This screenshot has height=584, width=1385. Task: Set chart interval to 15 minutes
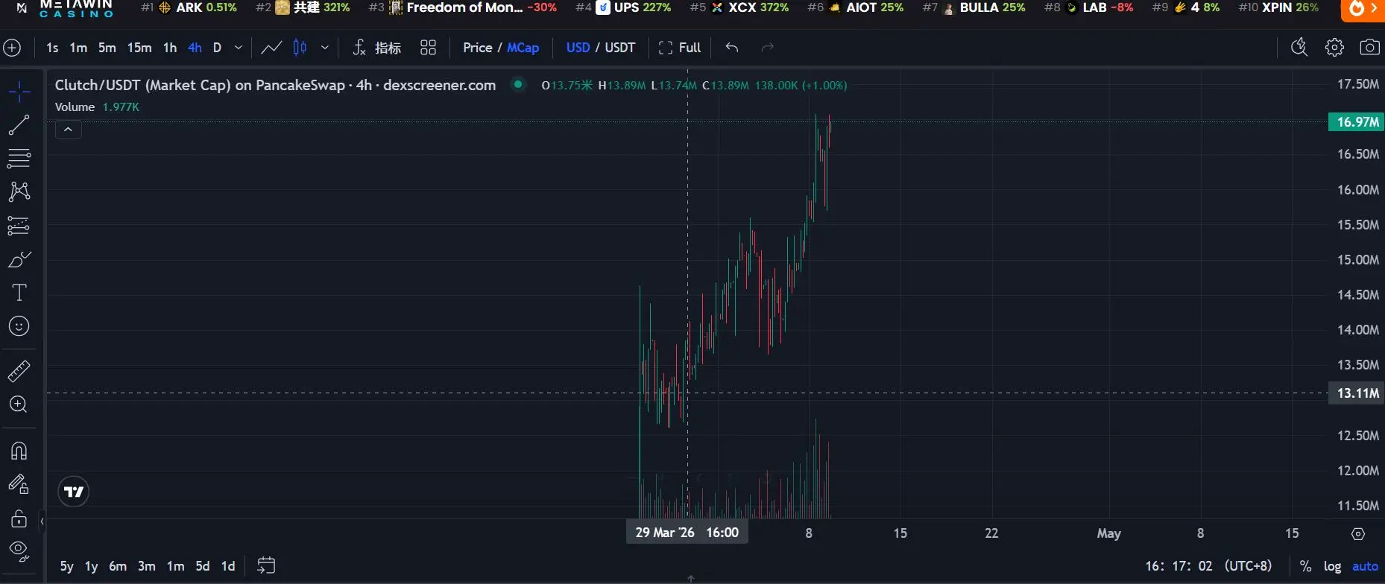139,48
